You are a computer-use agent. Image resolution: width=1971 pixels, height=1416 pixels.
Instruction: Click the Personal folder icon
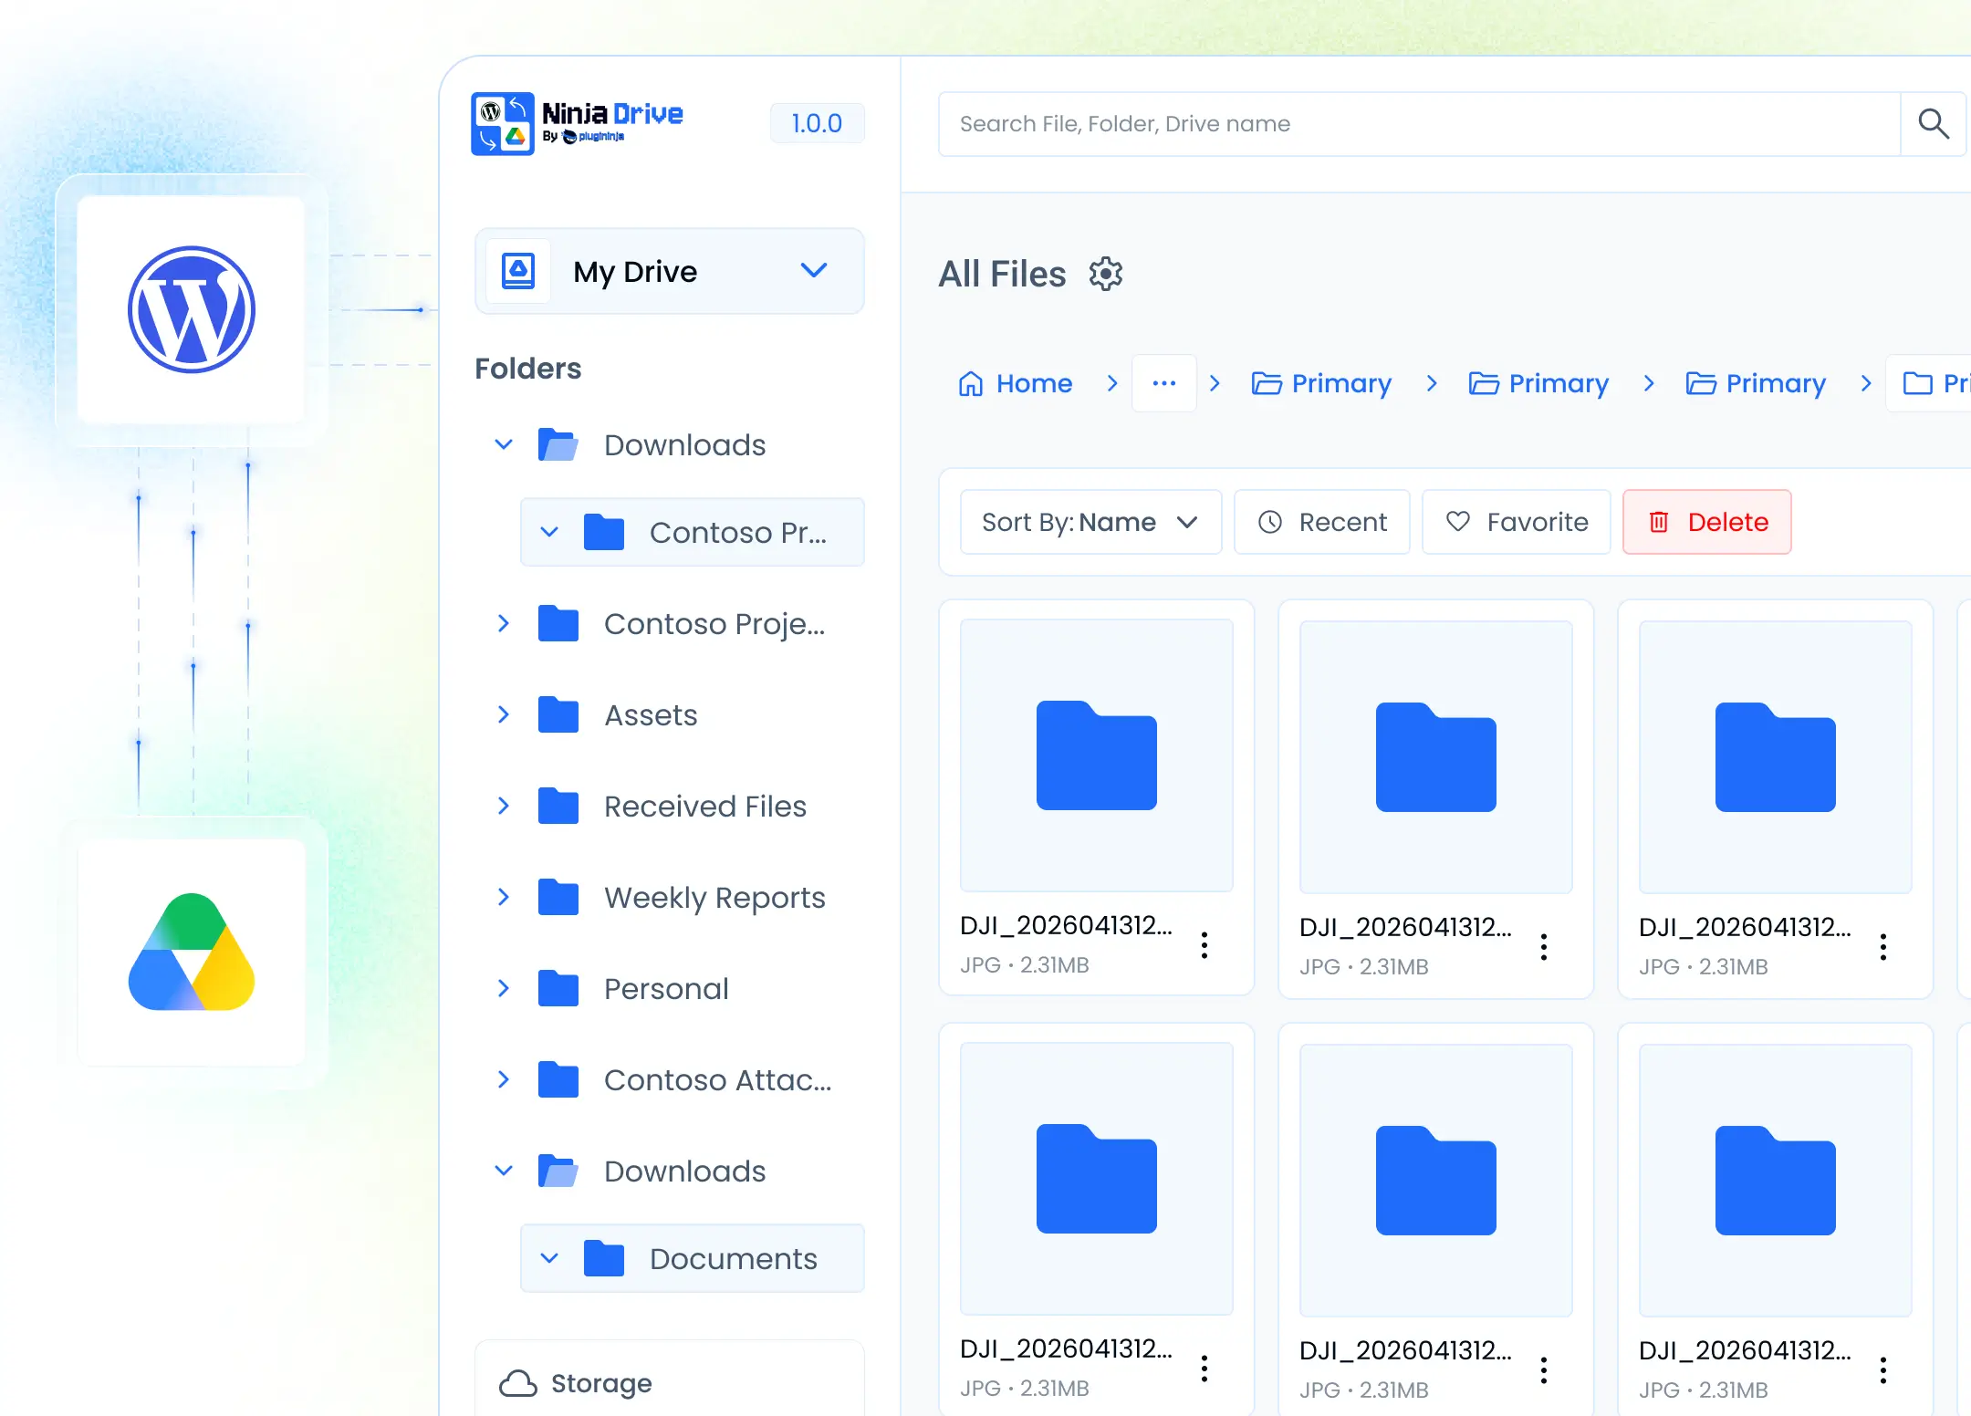tap(558, 988)
